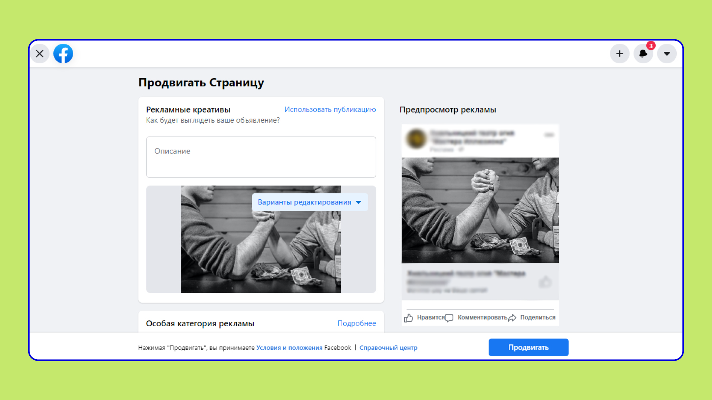Click the red notification badge showing 3
Image resolution: width=712 pixels, height=400 pixels.
tap(651, 46)
